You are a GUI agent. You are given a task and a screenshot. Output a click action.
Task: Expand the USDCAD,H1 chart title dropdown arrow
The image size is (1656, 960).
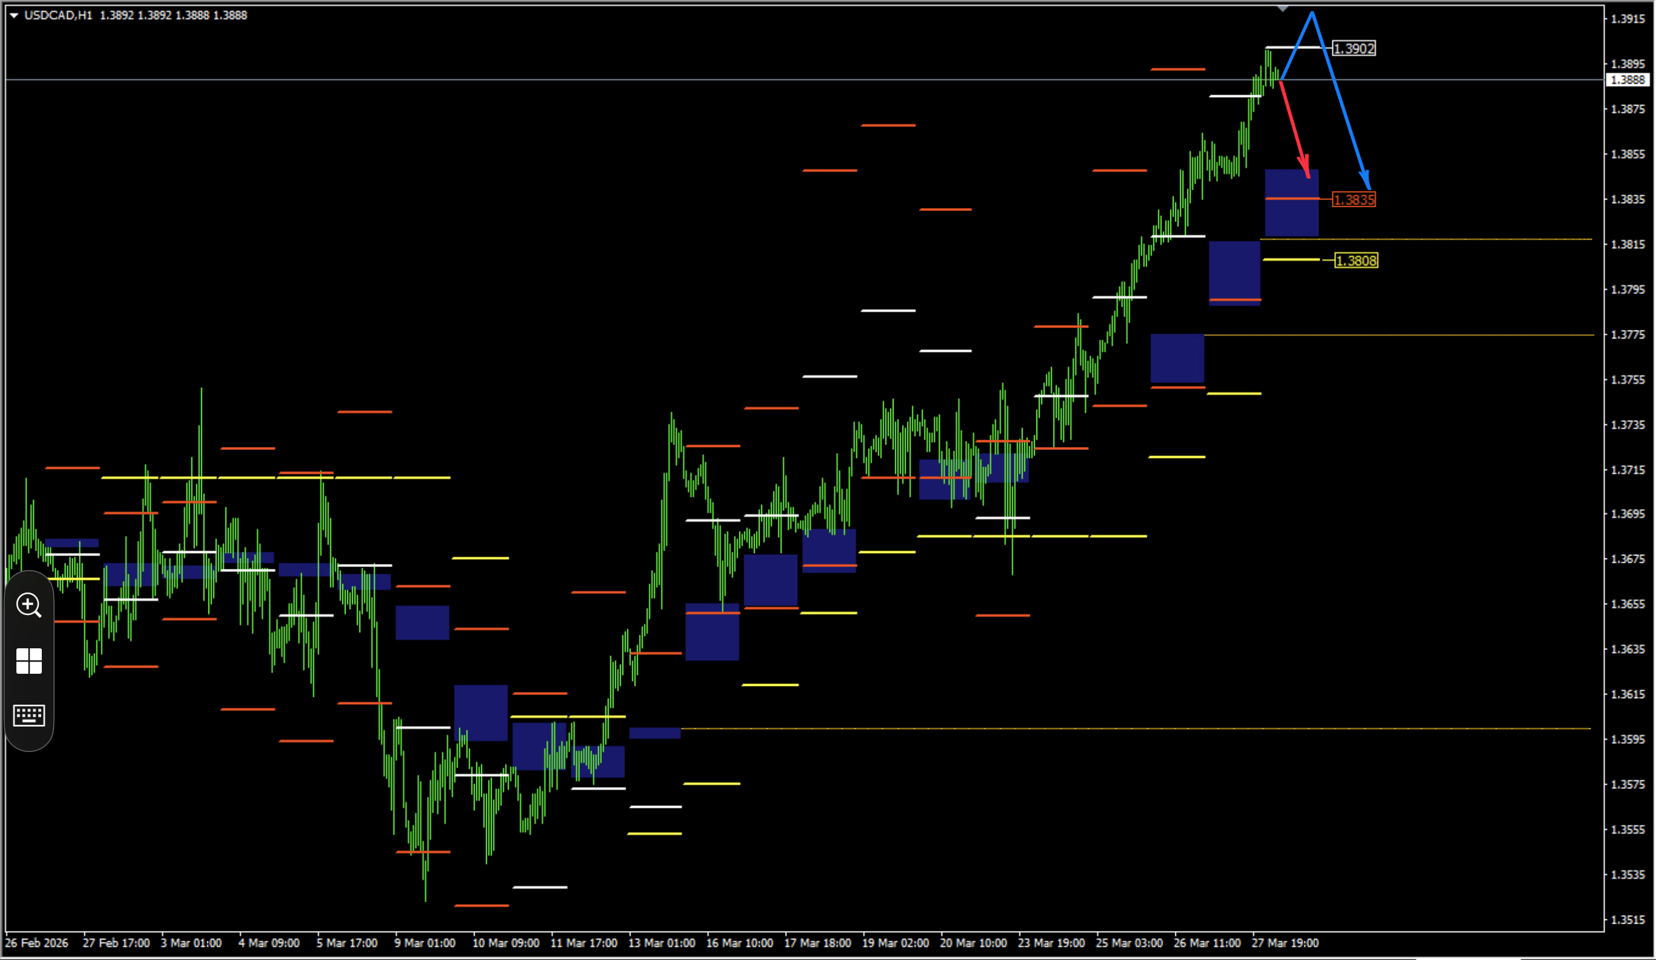14,15
